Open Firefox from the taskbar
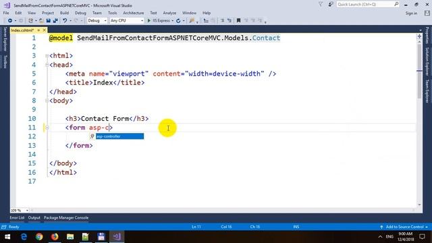Image resolution: width=432 pixels, height=243 pixels. coord(55,237)
